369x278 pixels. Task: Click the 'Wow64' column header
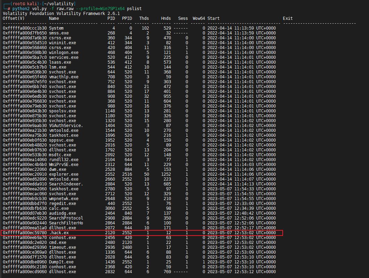pos(199,18)
